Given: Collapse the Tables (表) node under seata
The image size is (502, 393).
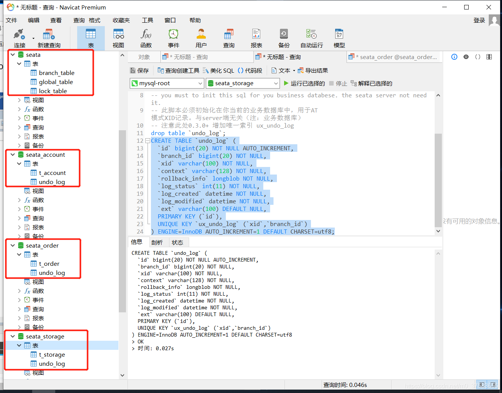Looking at the screenshot, I should (19, 64).
